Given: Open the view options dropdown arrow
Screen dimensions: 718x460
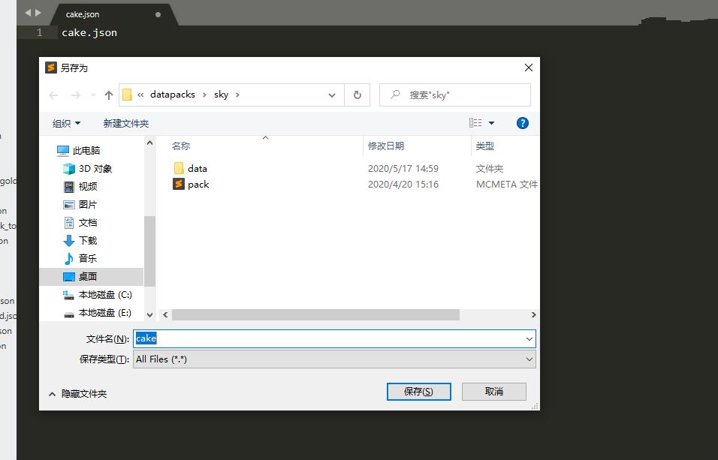Looking at the screenshot, I should (x=491, y=123).
